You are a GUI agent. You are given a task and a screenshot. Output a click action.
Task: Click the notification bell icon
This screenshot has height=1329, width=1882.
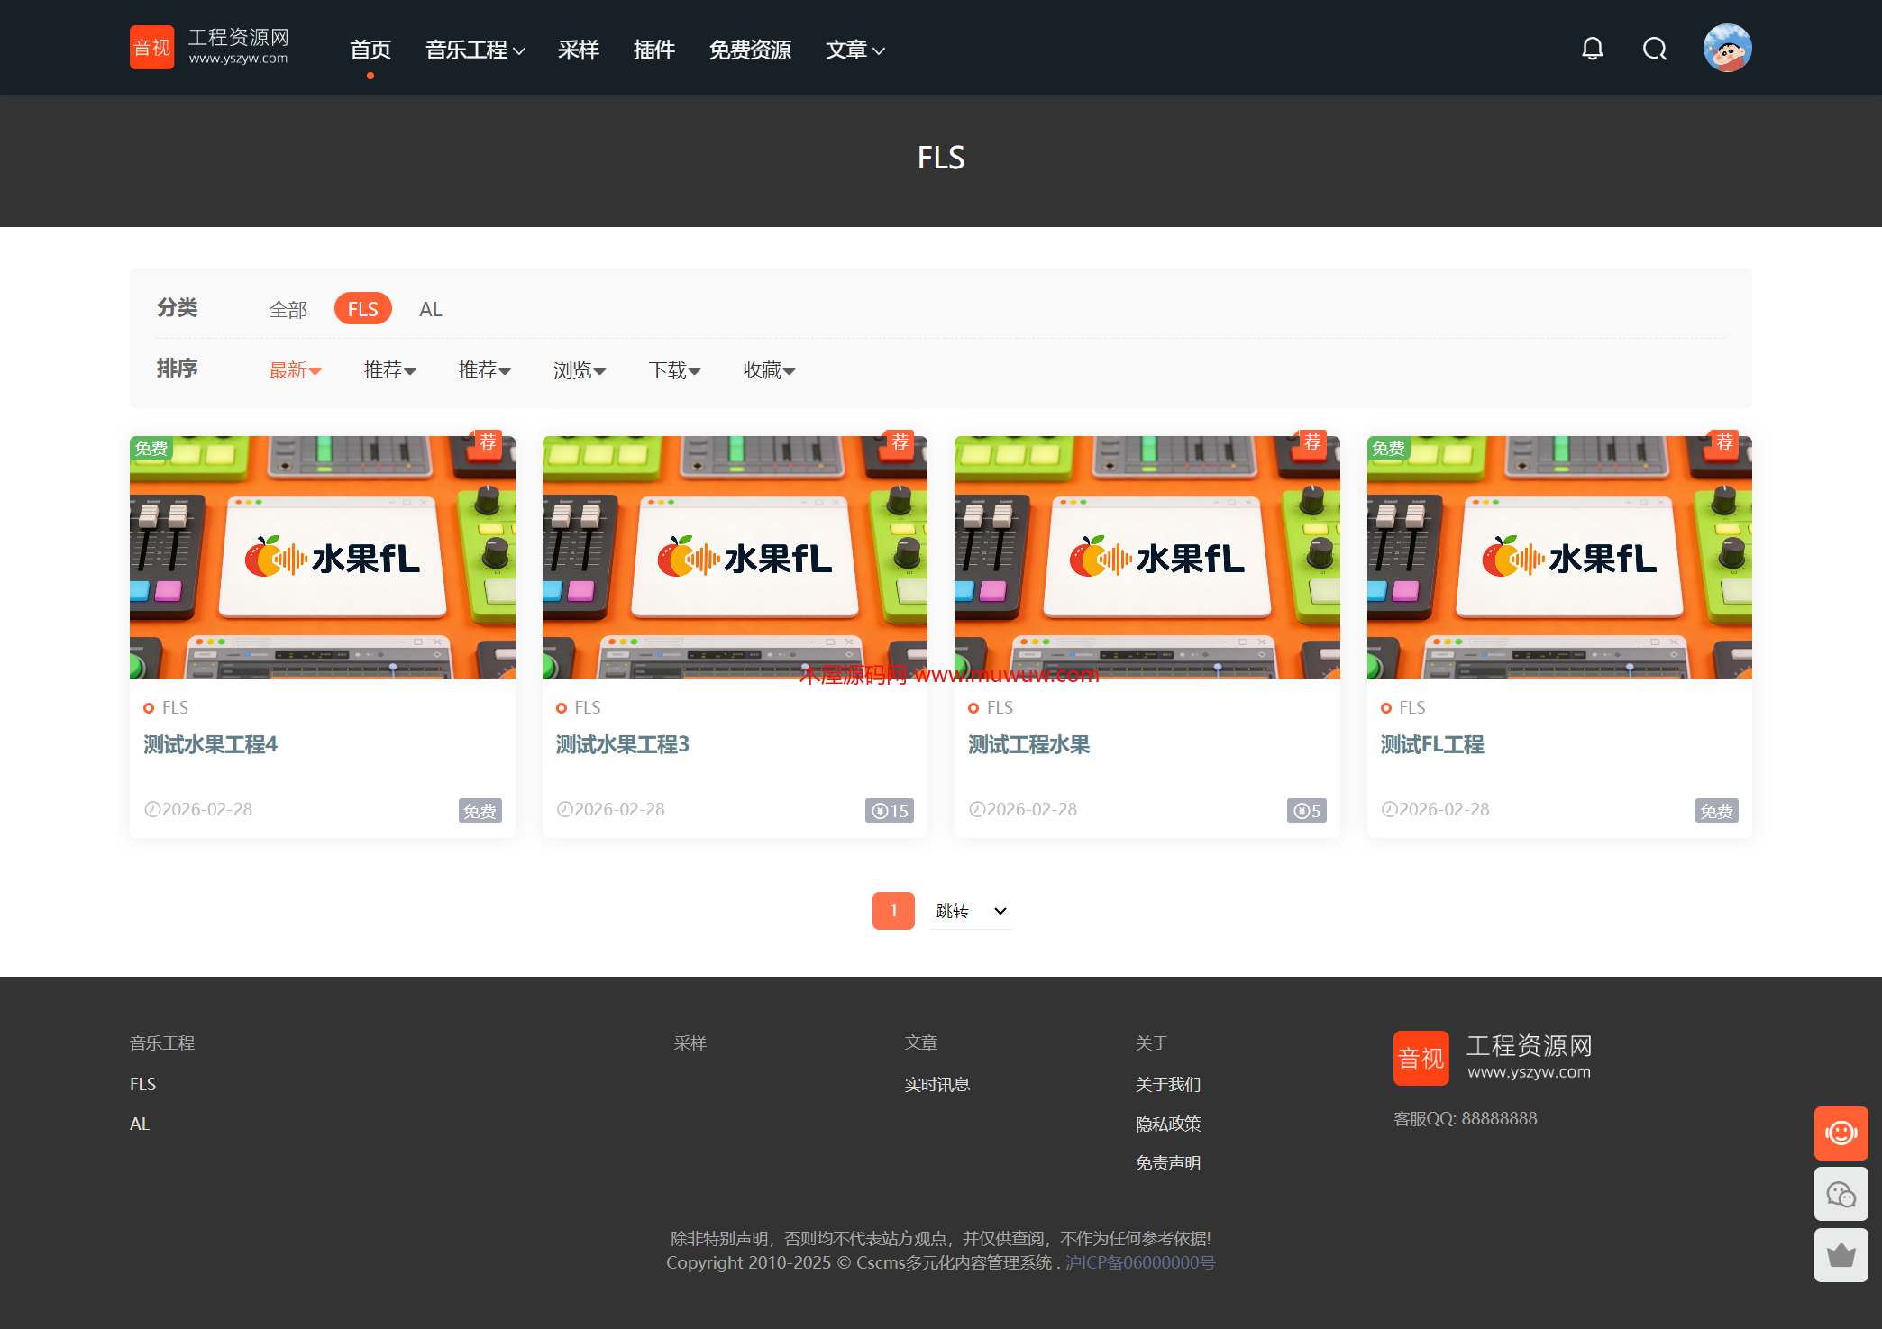tap(1592, 49)
